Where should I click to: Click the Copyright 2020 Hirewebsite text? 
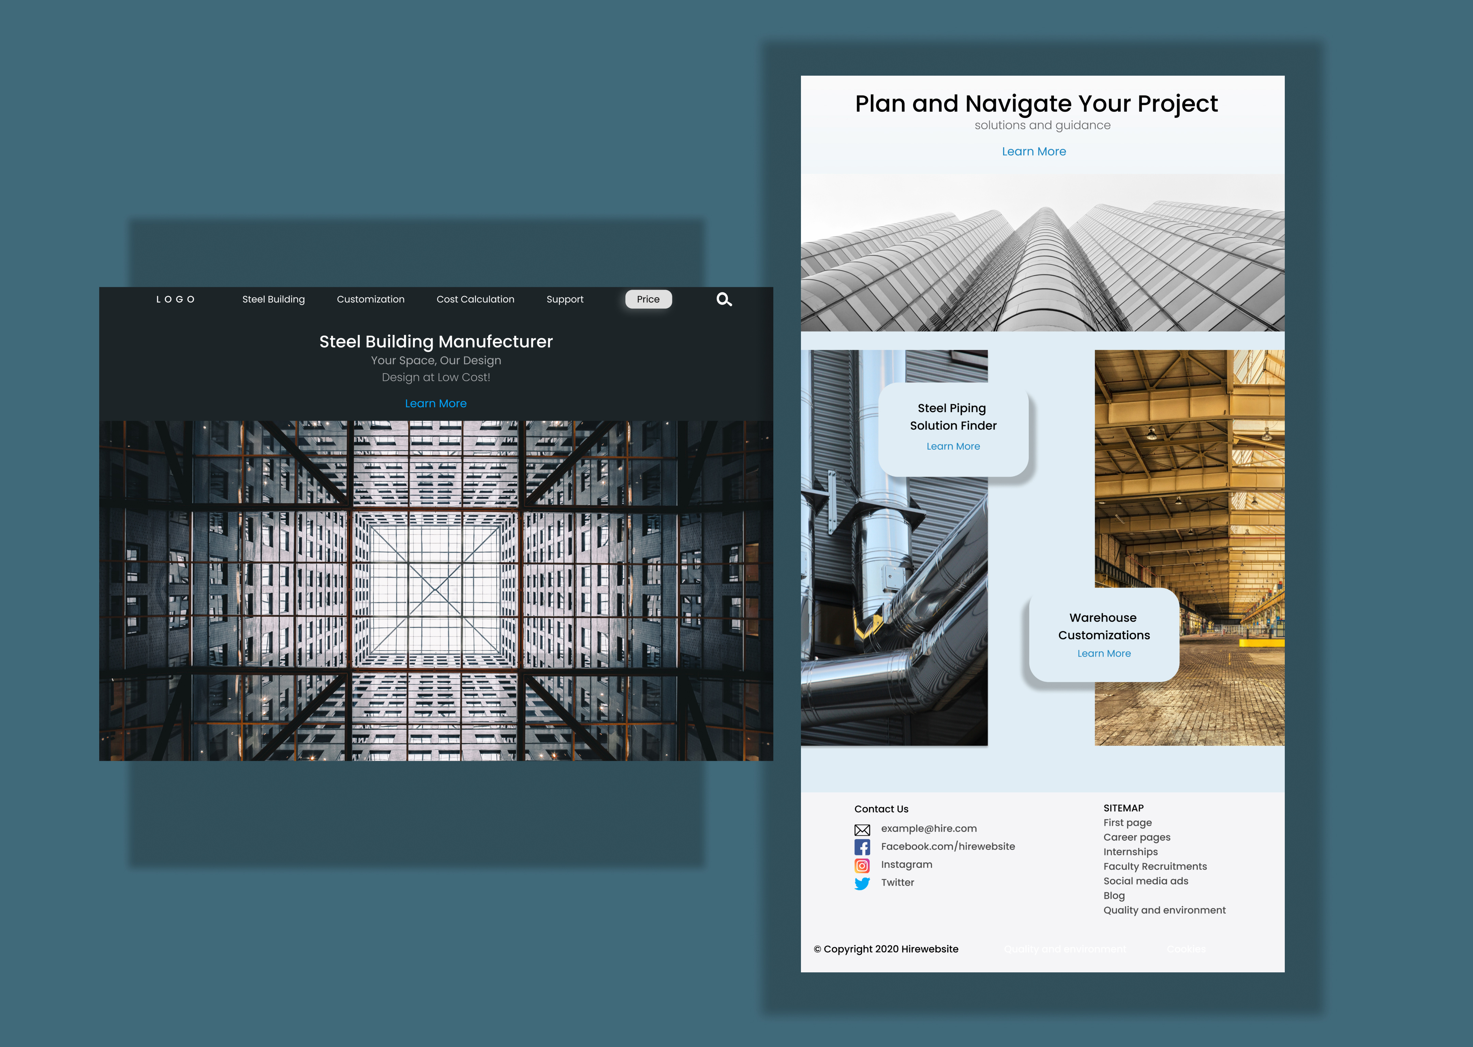[886, 949]
